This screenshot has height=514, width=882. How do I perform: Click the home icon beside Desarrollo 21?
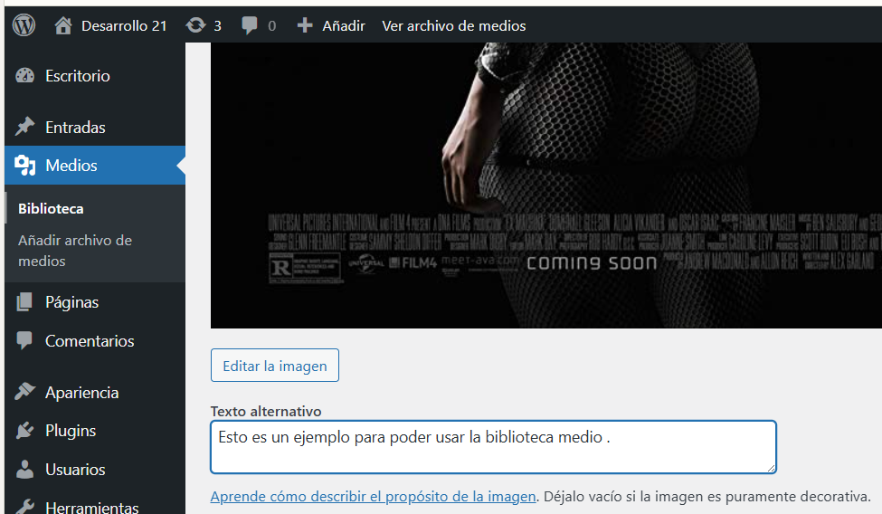[x=63, y=25]
